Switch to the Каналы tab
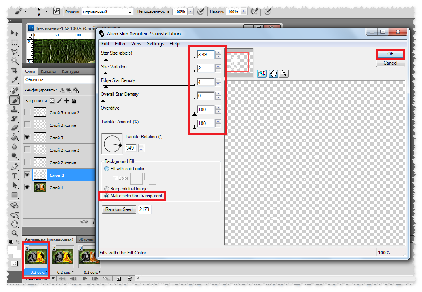 click(x=48, y=71)
